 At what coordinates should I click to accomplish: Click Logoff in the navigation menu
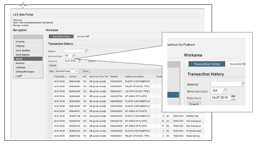[x=28, y=76]
